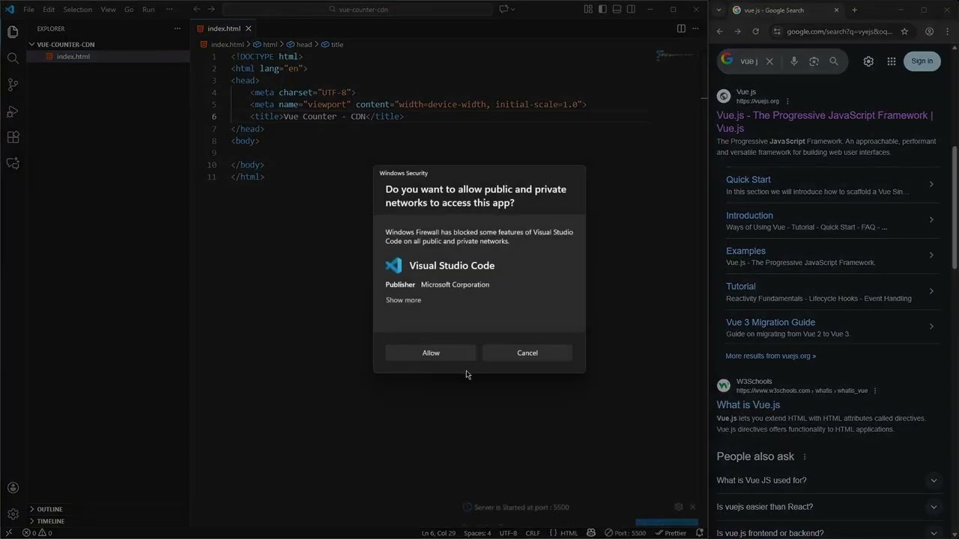Open the Vue 3 Migration Guide sitelink
Image resolution: width=959 pixels, height=539 pixels.
(x=770, y=323)
